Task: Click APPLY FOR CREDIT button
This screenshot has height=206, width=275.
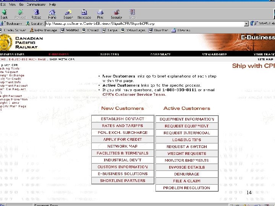Action: [123, 140]
